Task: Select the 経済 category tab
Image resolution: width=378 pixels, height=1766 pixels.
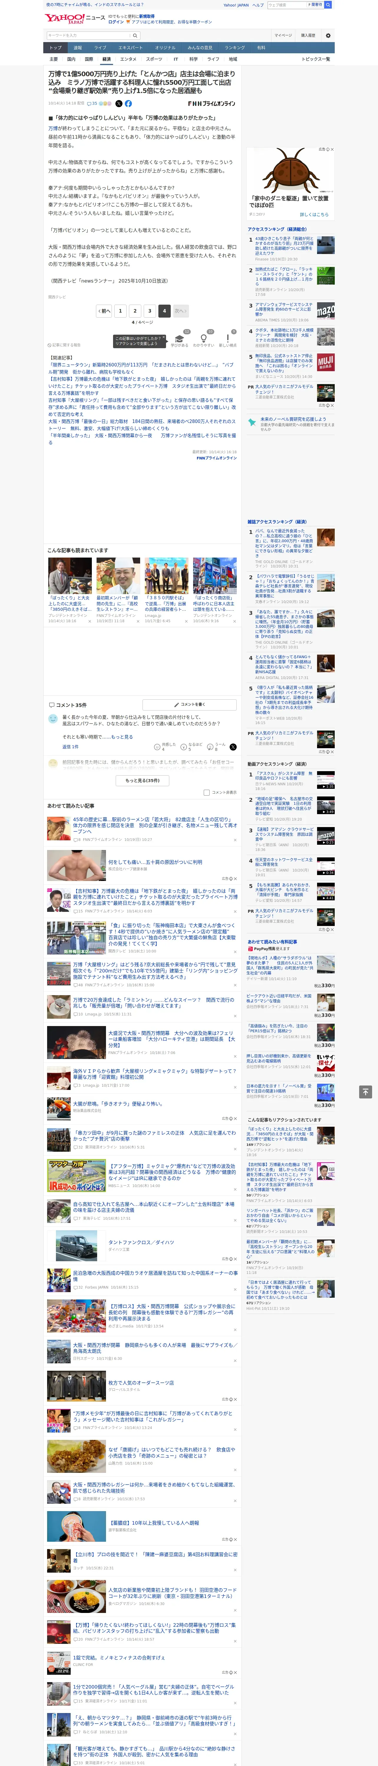Action: [106, 59]
